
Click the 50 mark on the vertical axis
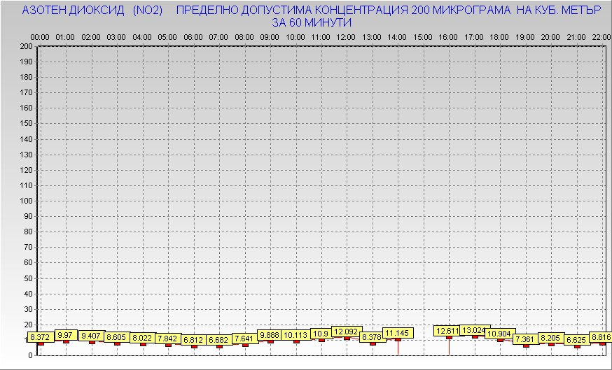[28, 278]
